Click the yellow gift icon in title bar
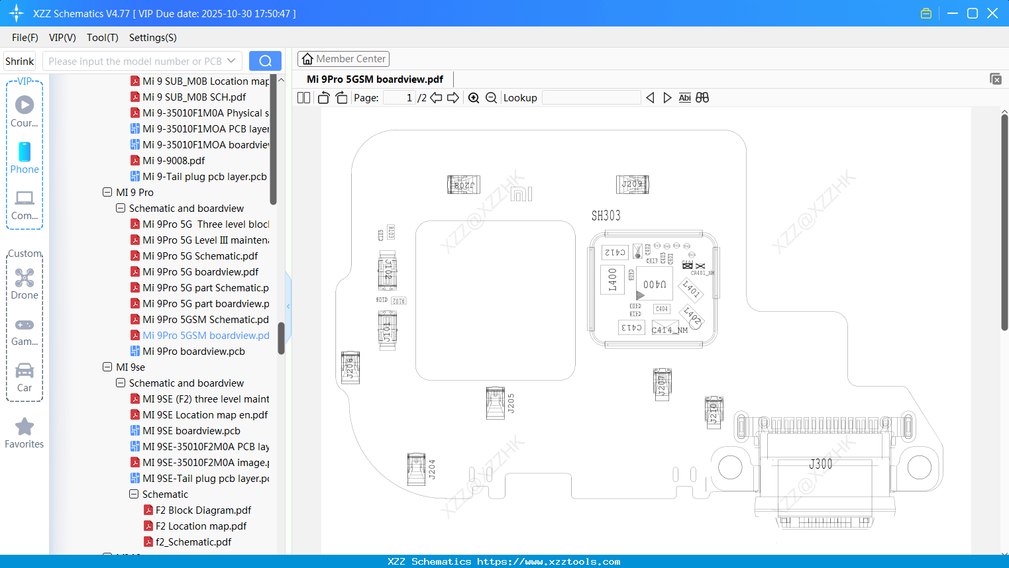This screenshot has width=1009, height=568. point(926,13)
